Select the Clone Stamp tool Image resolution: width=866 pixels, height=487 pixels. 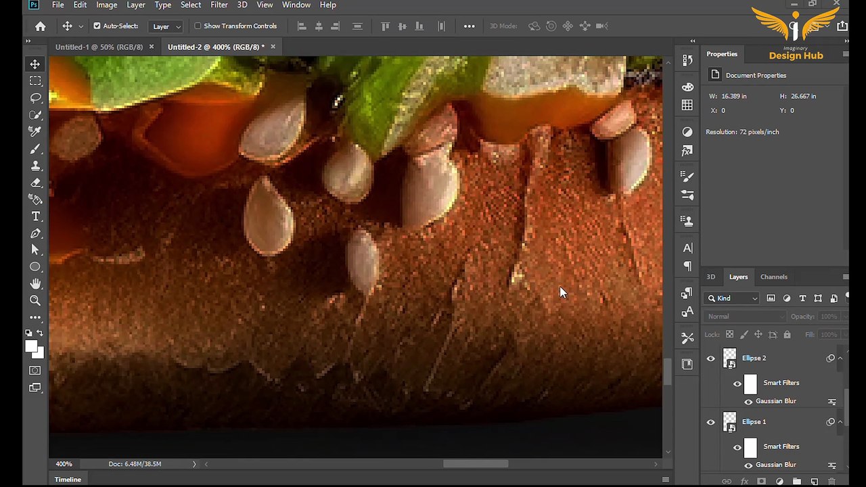(x=35, y=166)
